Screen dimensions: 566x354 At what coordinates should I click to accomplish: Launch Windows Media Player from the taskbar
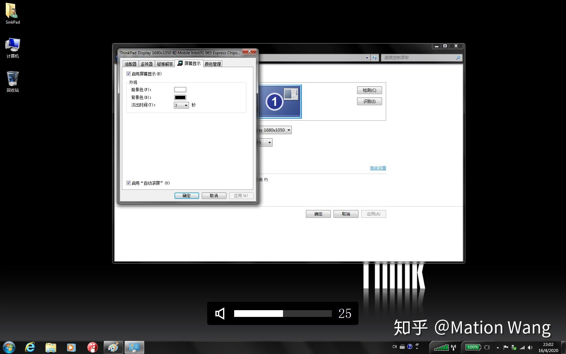click(71, 347)
